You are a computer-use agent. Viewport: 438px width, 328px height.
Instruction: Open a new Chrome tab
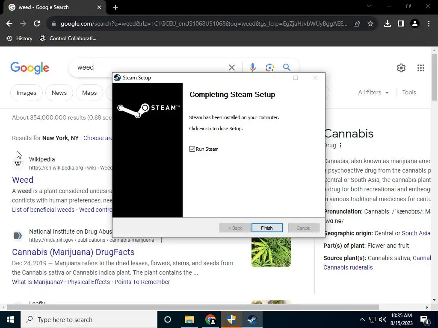115,8
